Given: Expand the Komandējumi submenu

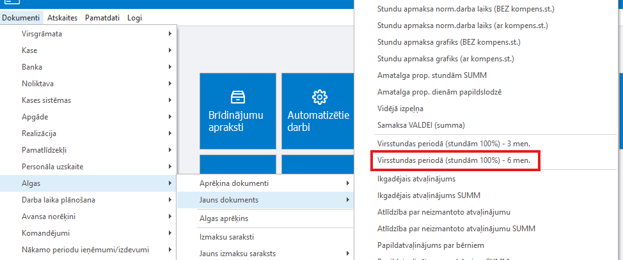Looking at the screenshot, I should [x=88, y=233].
